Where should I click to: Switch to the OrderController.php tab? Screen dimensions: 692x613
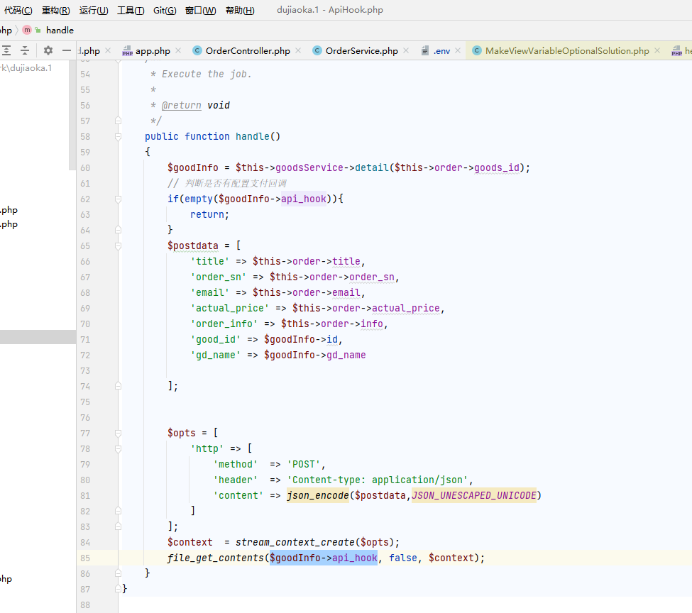coord(248,51)
